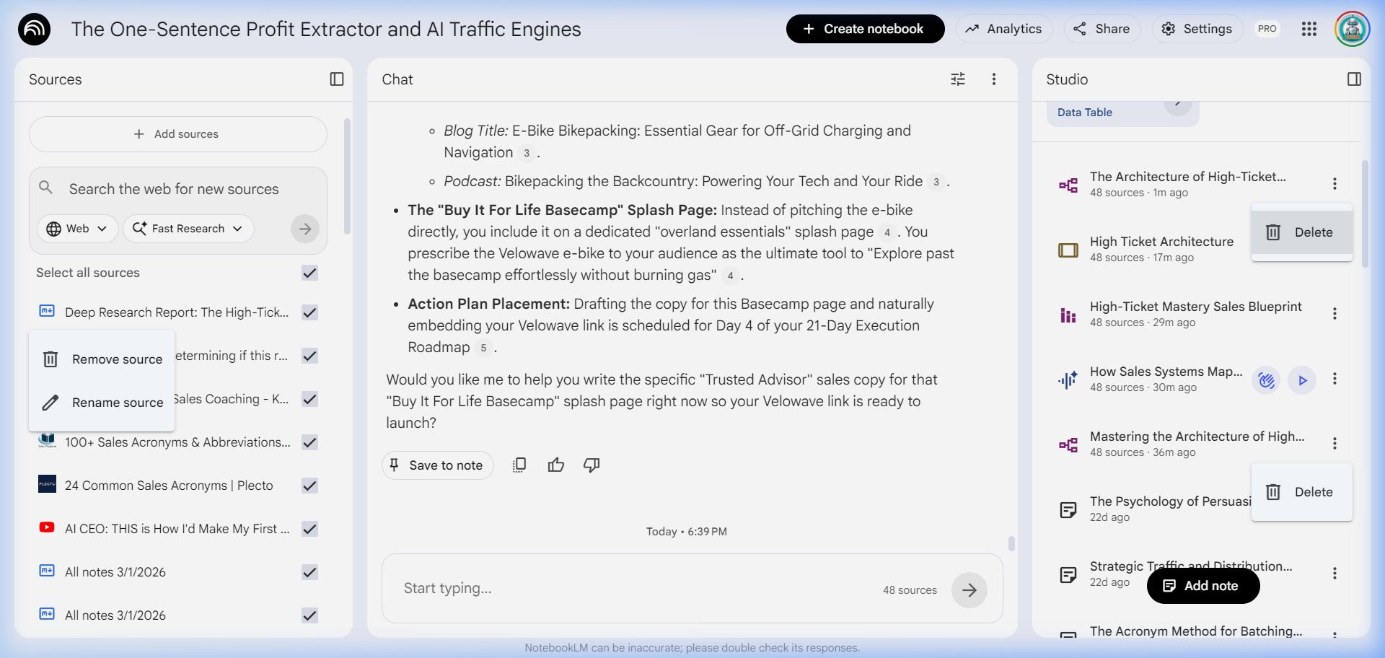Click the Create notebook button
1385x658 pixels.
point(864,29)
